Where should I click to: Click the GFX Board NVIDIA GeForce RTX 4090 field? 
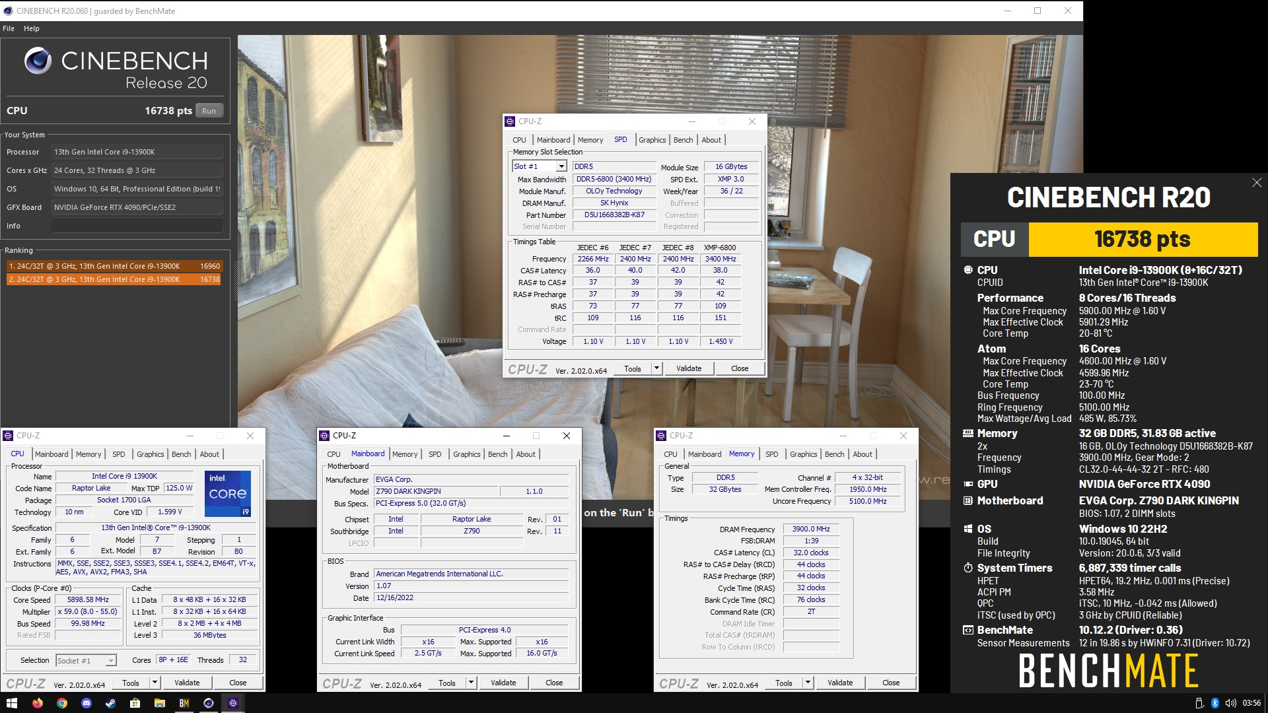pyautogui.click(x=137, y=207)
